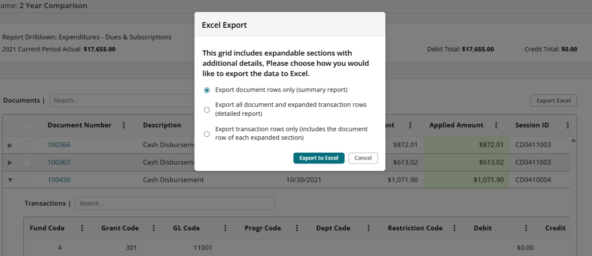592x256 pixels.
Task: Open Session ID column options menu
Action: pyautogui.click(x=568, y=125)
